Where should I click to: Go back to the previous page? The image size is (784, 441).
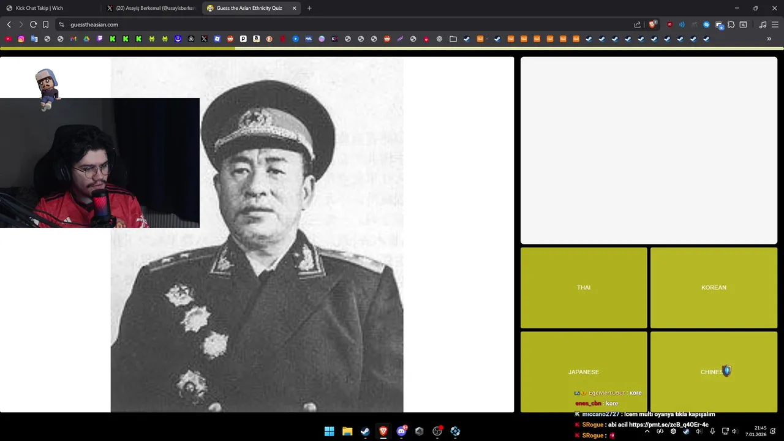click(9, 24)
